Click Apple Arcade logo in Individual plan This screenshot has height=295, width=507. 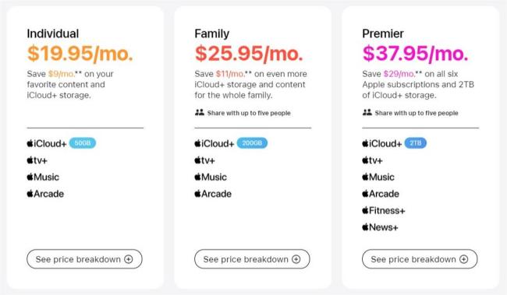[45, 194]
